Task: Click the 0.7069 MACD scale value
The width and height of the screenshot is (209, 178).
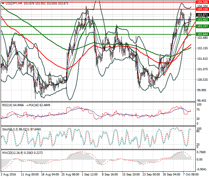Action: click(201, 152)
